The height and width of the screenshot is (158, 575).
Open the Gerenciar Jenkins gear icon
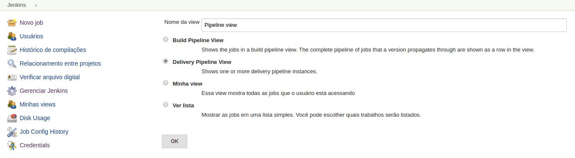(12, 91)
